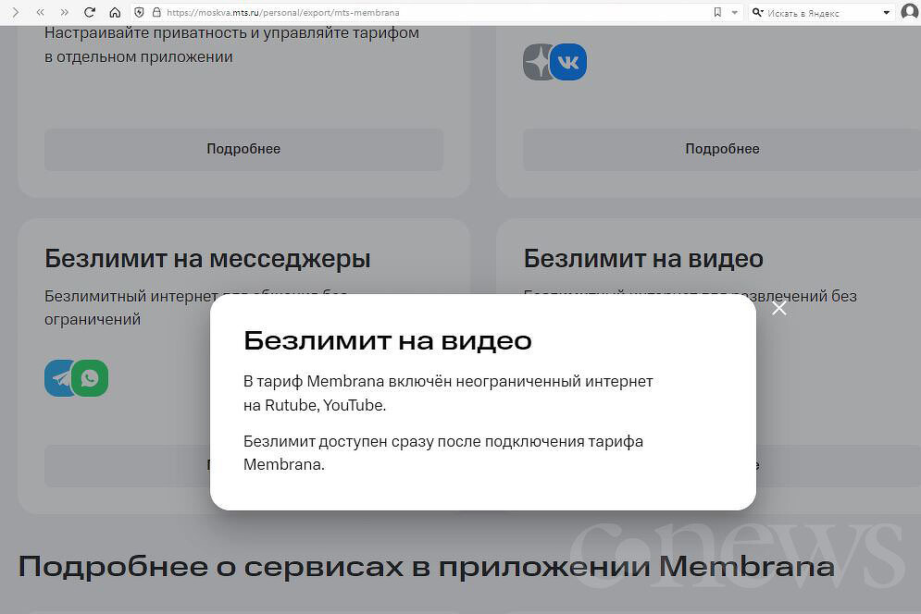
Task: Click the VK app icon
Action: coord(568,62)
